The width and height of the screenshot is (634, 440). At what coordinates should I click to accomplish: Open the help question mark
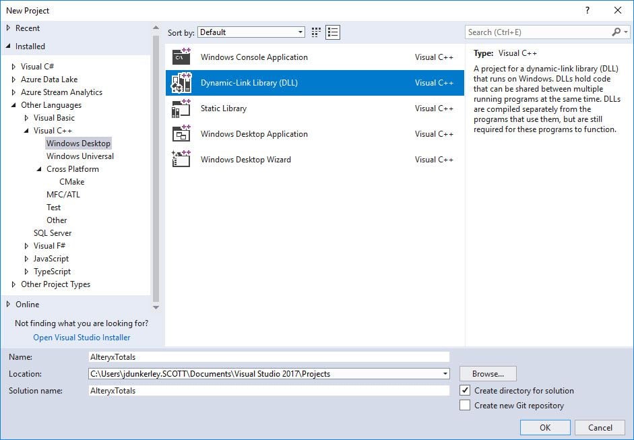pos(588,11)
